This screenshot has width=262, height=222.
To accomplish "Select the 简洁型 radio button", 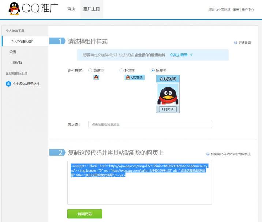I will pos(90,71).
